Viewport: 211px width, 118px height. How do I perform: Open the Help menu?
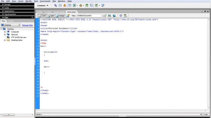(x=70, y=1)
